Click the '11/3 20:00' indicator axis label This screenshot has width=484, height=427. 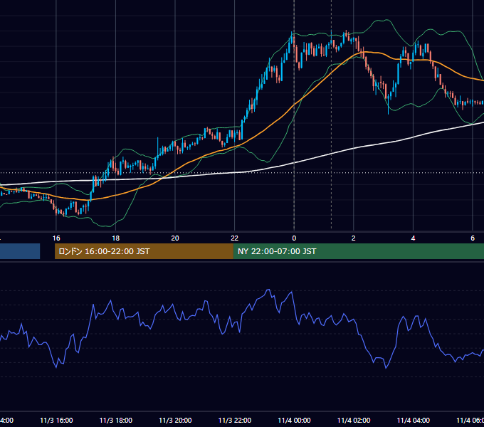tap(175, 420)
